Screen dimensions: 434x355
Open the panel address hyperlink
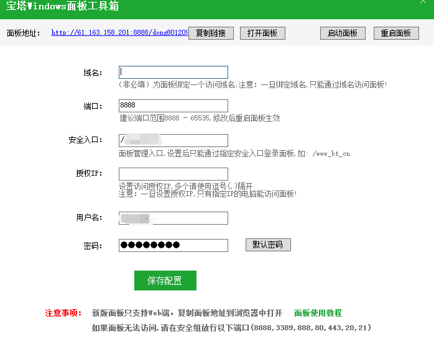point(119,33)
